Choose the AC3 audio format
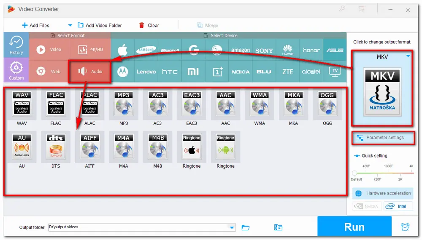This screenshot has width=422, height=240. point(157,104)
